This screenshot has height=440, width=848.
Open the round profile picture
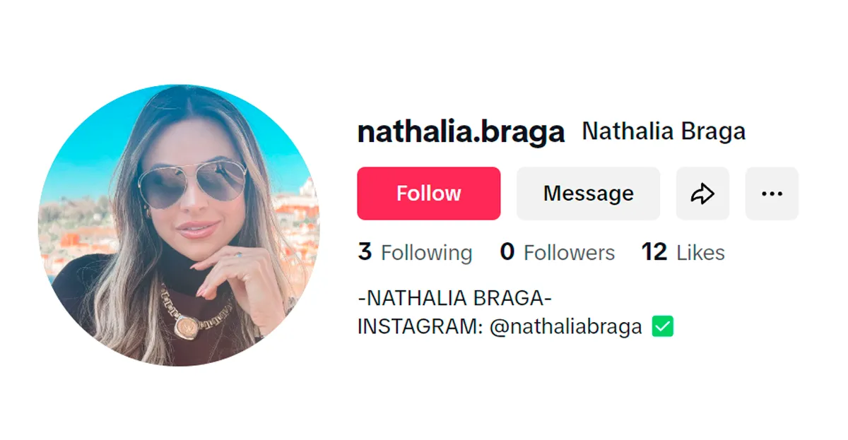coord(179,225)
